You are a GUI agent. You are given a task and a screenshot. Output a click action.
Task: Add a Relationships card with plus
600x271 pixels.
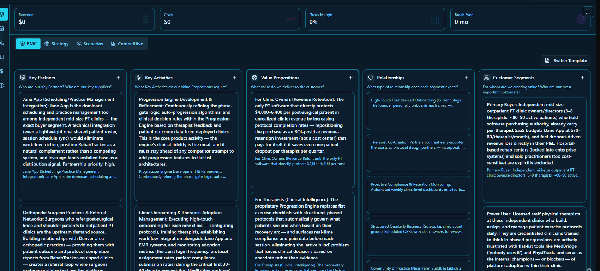[467, 78]
